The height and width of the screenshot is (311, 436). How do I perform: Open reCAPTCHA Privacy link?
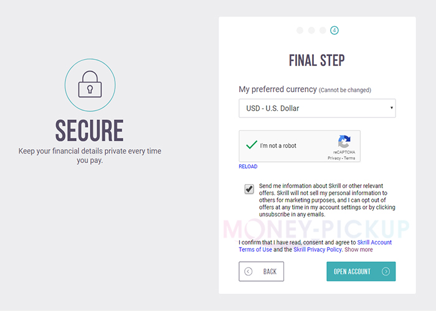(x=334, y=158)
